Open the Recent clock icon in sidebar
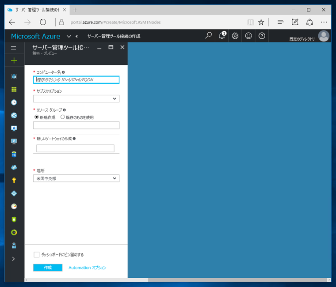Screen dimensions: 336x287 tap(14, 102)
